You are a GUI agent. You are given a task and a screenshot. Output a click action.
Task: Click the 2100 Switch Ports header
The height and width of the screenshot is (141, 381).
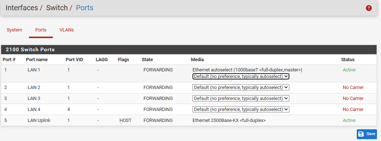(30, 50)
